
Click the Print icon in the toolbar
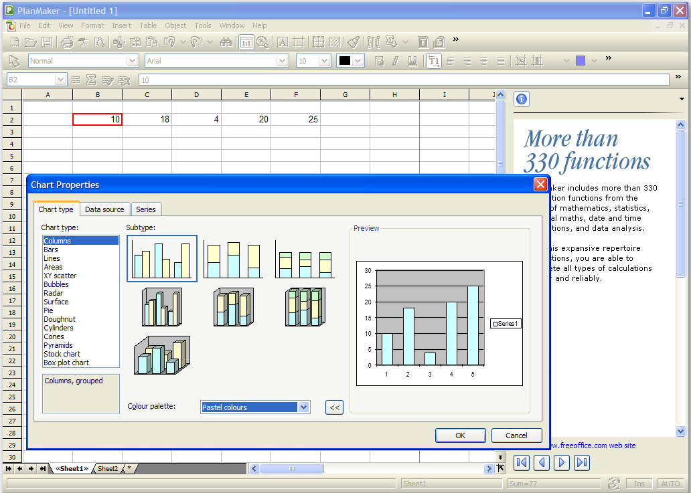tap(67, 42)
